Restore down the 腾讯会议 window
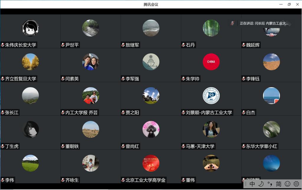Screen dimensions: 302x190 point(289,4)
